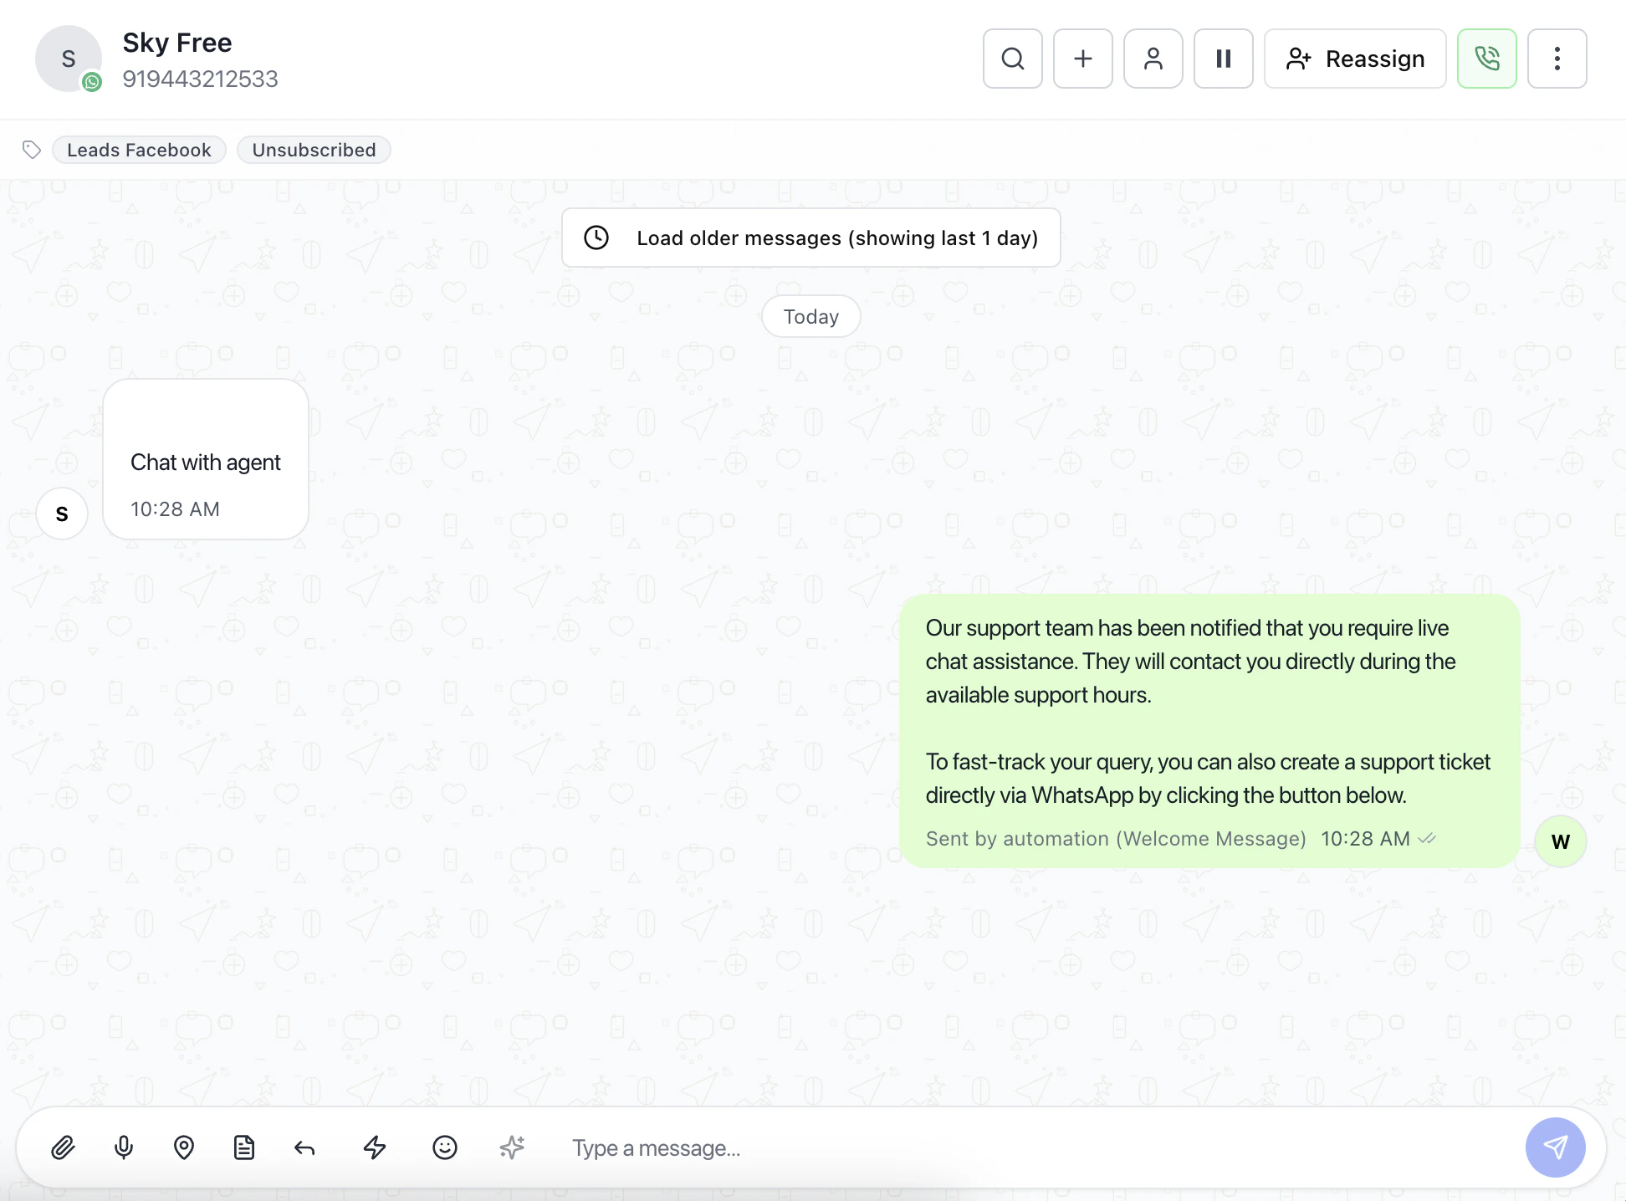This screenshot has height=1201, width=1626.
Task: Open the emoji picker
Action: tap(445, 1147)
